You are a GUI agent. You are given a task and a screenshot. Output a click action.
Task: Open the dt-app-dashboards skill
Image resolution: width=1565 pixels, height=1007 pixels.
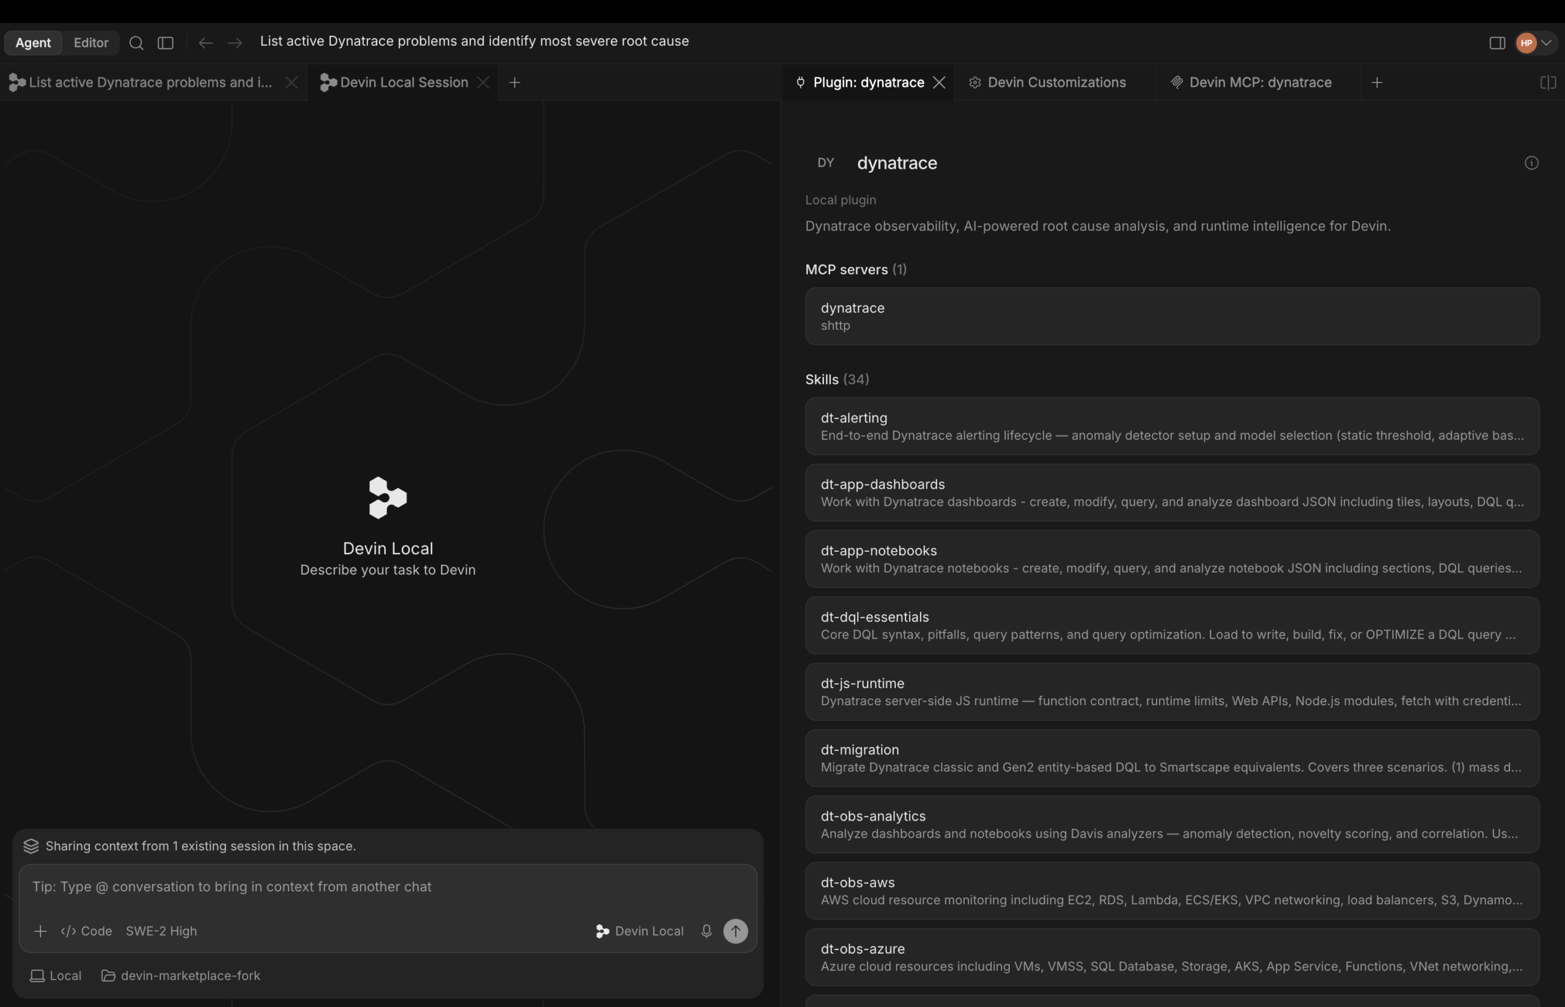(x=1172, y=493)
